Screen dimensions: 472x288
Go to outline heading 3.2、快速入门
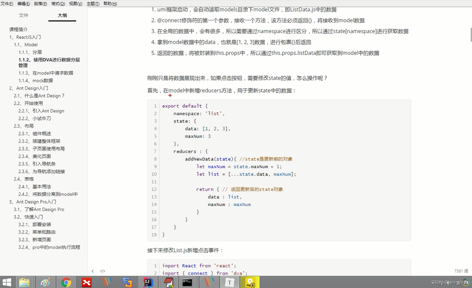click(x=28, y=217)
